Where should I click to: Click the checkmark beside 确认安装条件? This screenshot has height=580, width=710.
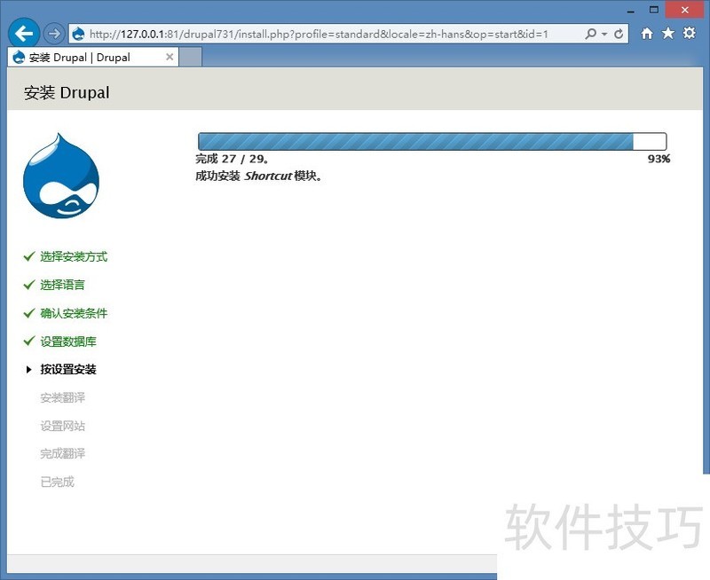pyautogui.click(x=29, y=313)
